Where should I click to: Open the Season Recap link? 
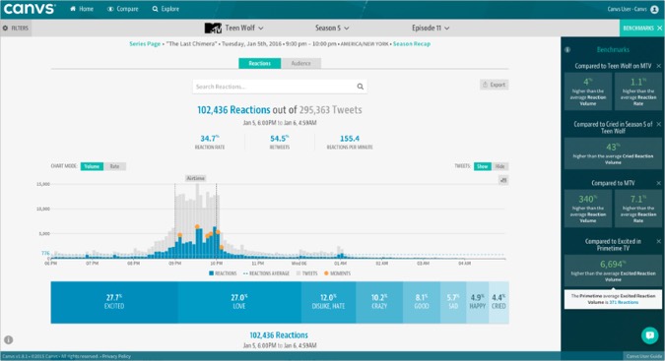412,43
